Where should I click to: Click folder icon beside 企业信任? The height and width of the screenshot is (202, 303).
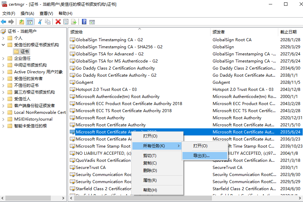click(10, 58)
